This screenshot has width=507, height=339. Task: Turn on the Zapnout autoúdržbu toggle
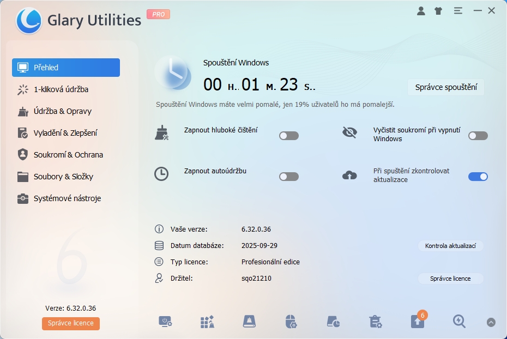289,177
